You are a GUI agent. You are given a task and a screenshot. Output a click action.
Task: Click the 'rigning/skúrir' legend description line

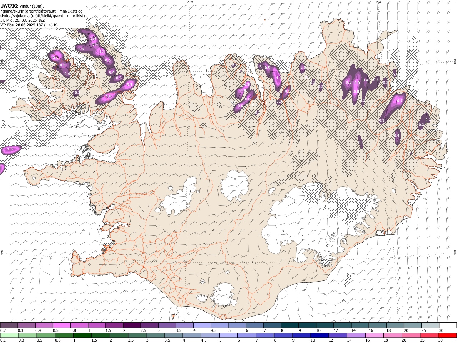[x=42, y=11]
